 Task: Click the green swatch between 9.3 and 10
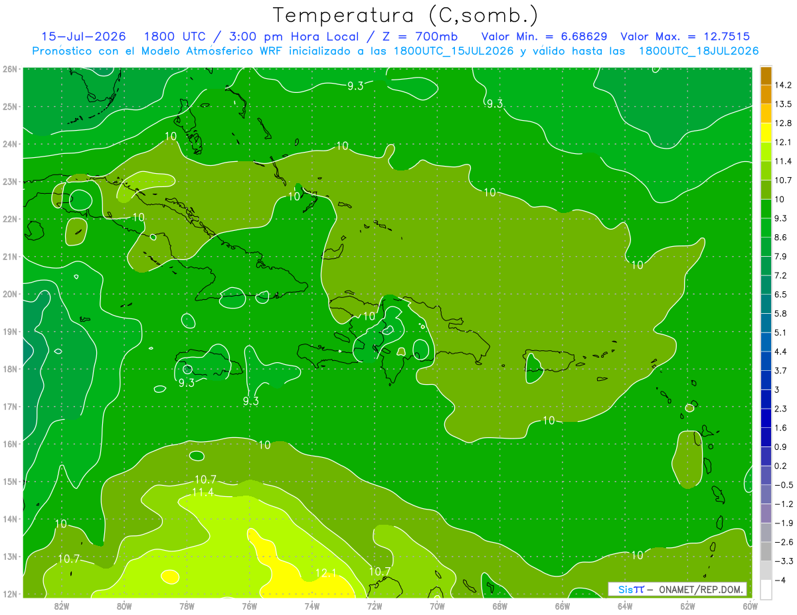766,208
